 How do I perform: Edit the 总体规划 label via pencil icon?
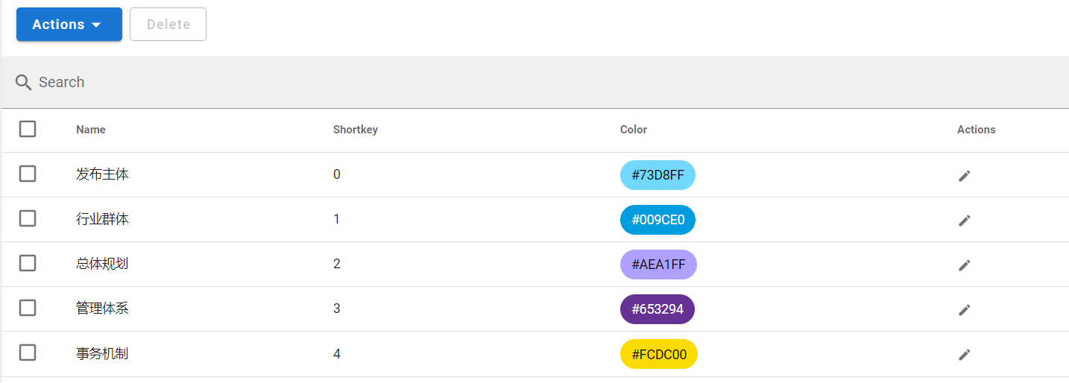pyautogui.click(x=964, y=265)
